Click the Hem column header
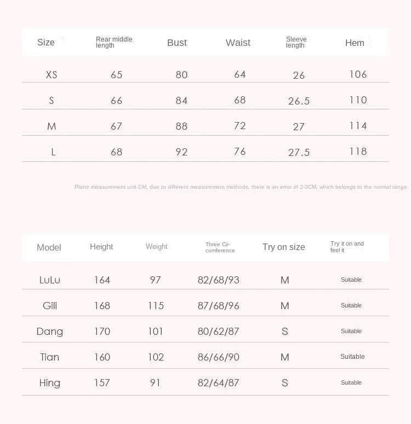Screen dimensions: 411x424 [x=355, y=43]
